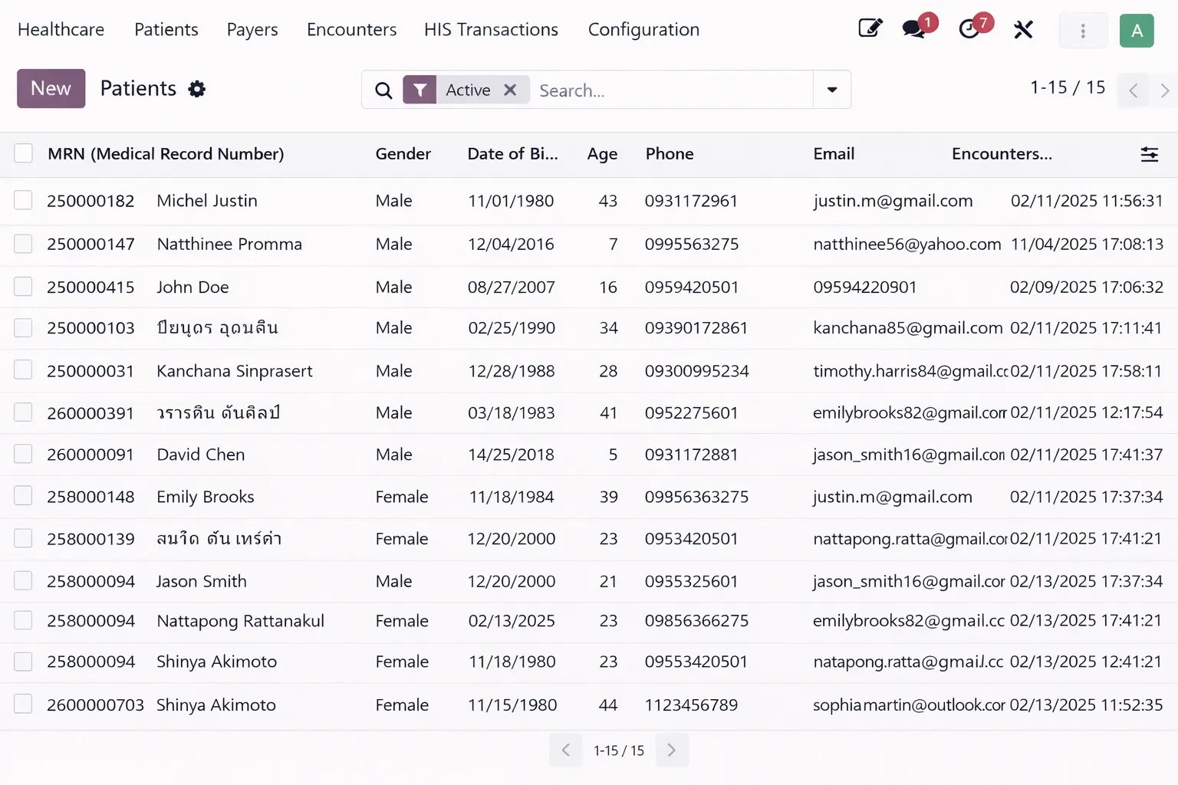The image size is (1178, 785).
Task: Open the Encounters menu
Action: coord(351,30)
